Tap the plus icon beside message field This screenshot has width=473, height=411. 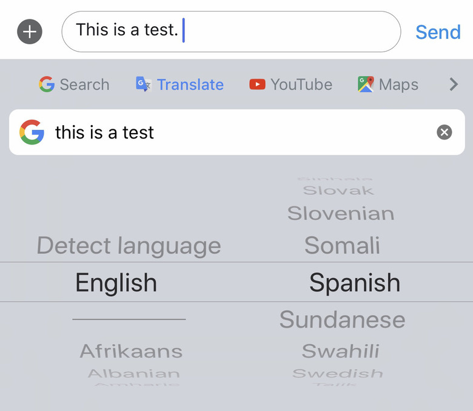(x=30, y=32)
